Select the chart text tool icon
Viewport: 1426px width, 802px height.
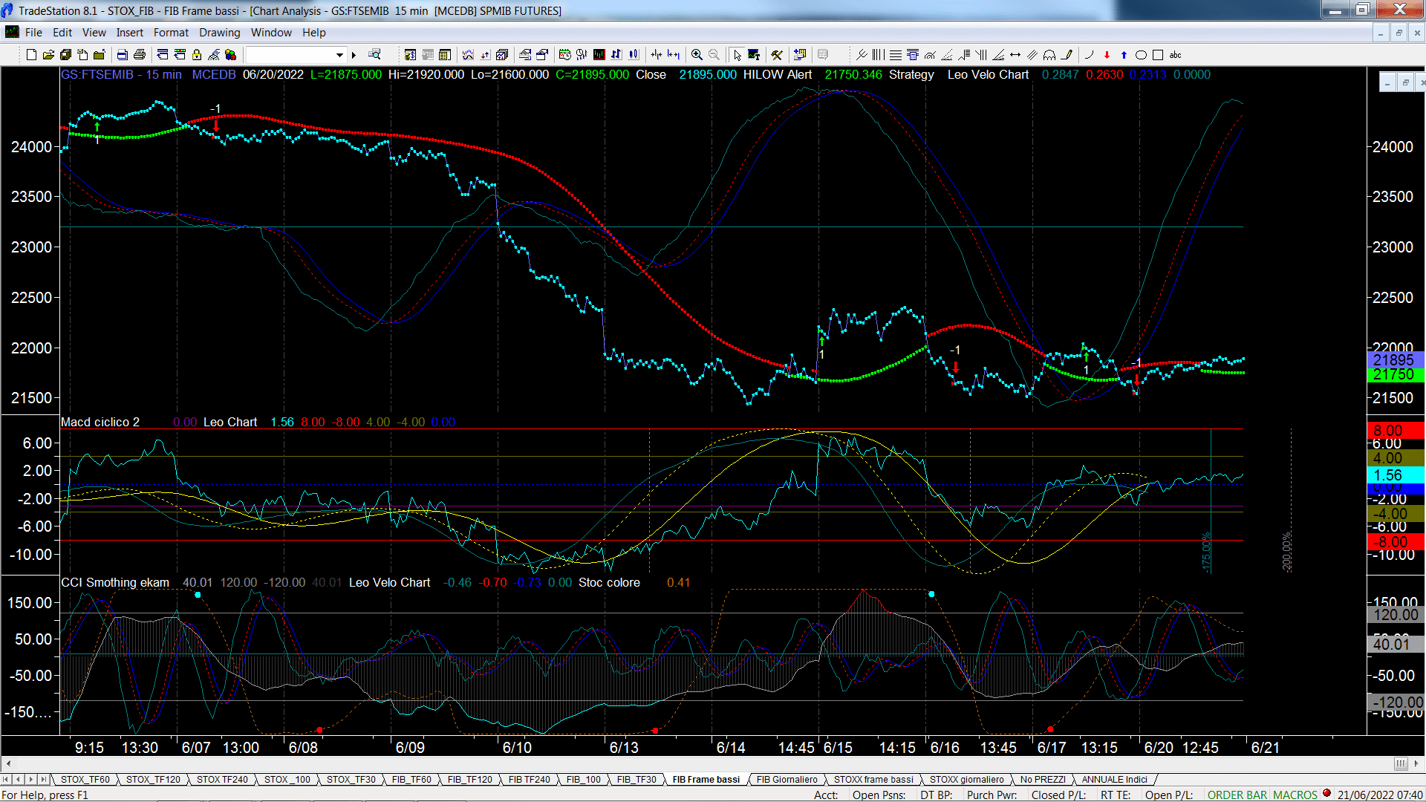pos(754,55)
